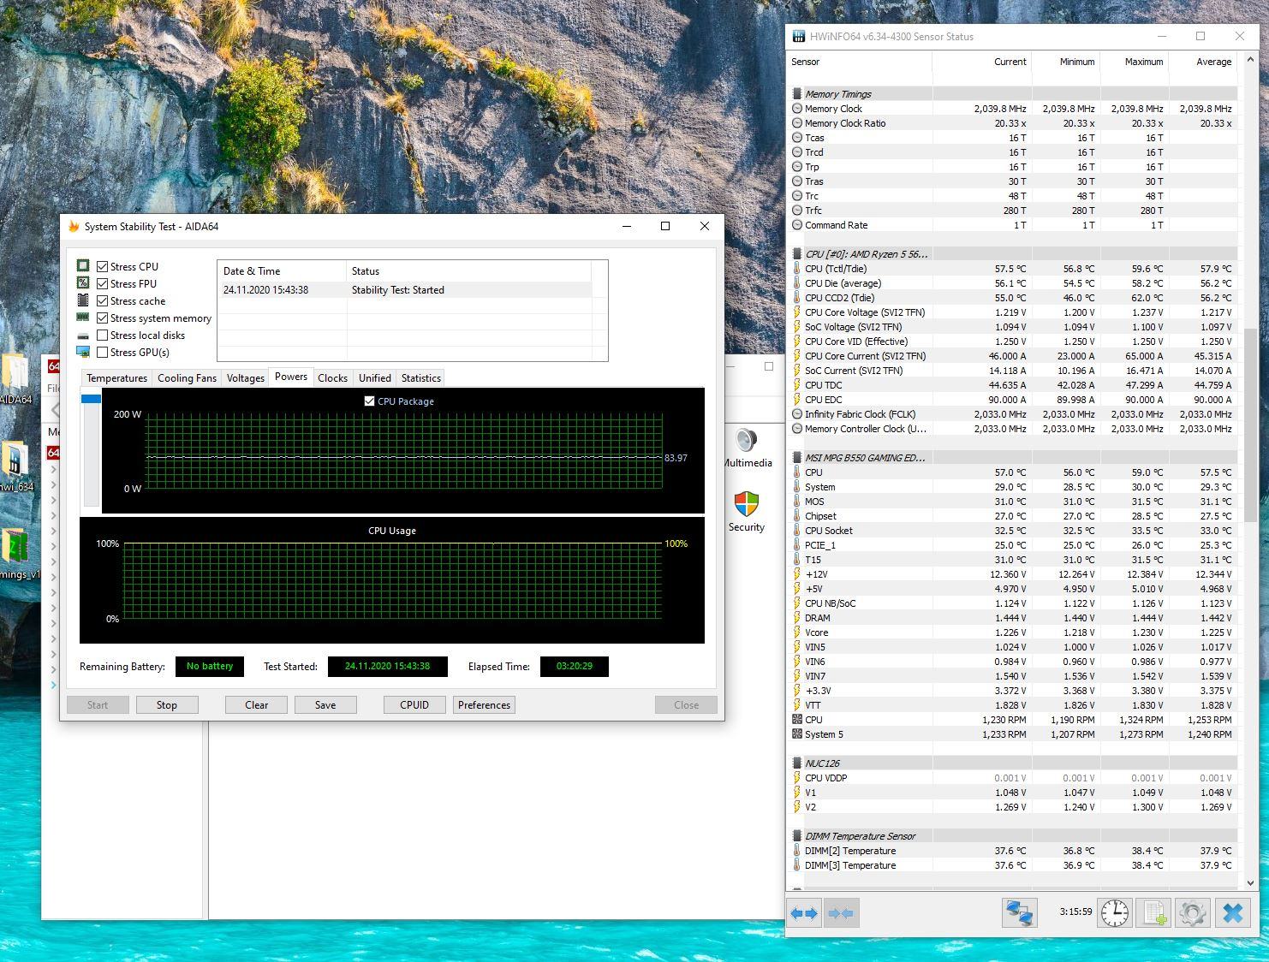1269x962 pixels.
Task: Select the Vcore sensor row
Action: (1013, 632)
